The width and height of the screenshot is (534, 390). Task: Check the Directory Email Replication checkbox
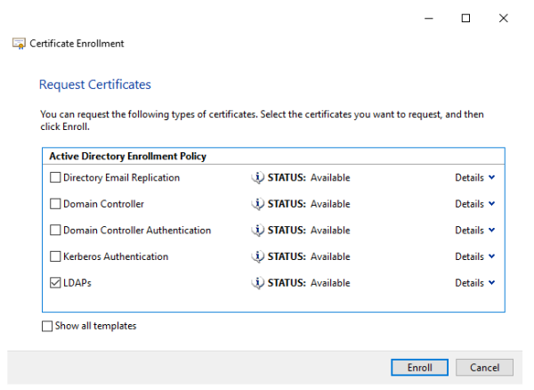[x=55, y=177]
